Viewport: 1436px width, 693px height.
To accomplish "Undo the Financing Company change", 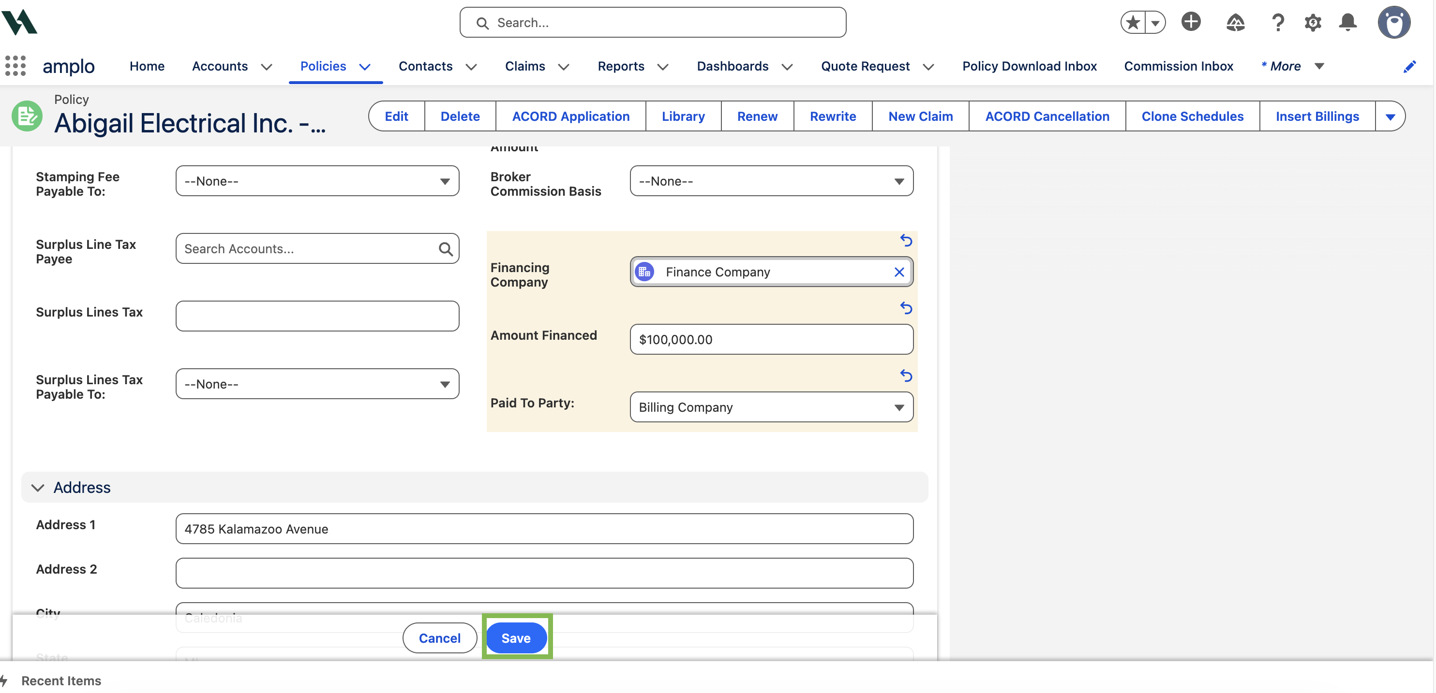I will click(906, 241).
